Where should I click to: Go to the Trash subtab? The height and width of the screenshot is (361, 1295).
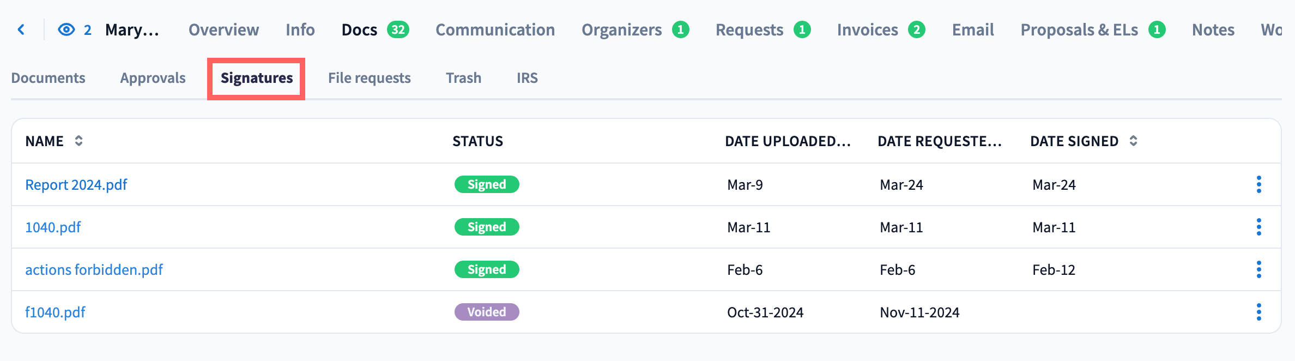(463, 78)
